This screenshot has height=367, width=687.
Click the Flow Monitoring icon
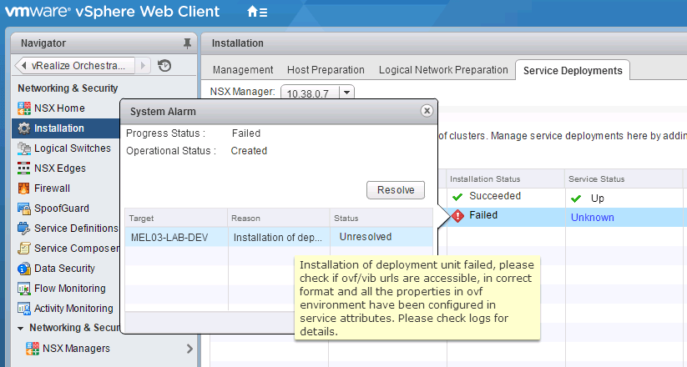(23, 289)
